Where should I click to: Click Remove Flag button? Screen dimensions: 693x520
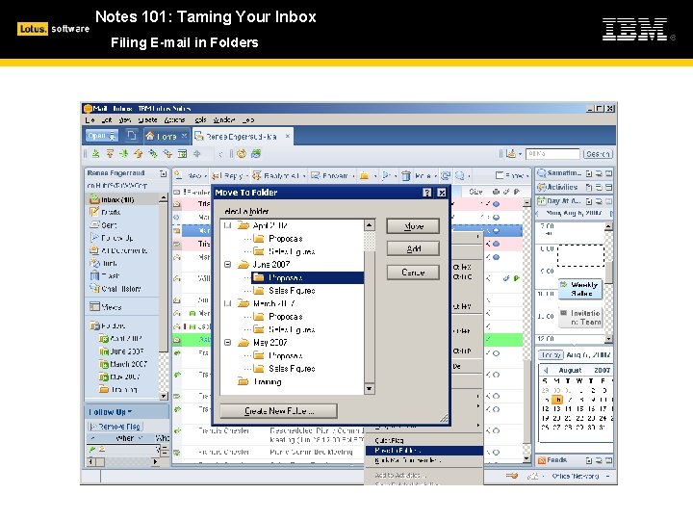(115, 427)
